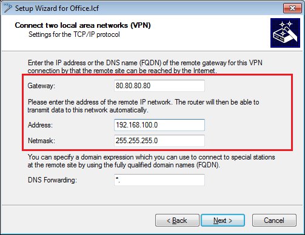Click the Netmask label
The image size is (305, 235).
(x=41, y=141)
